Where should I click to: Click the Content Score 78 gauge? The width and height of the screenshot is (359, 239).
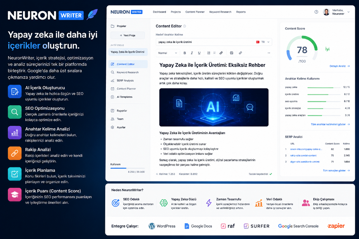click(302, 50)
